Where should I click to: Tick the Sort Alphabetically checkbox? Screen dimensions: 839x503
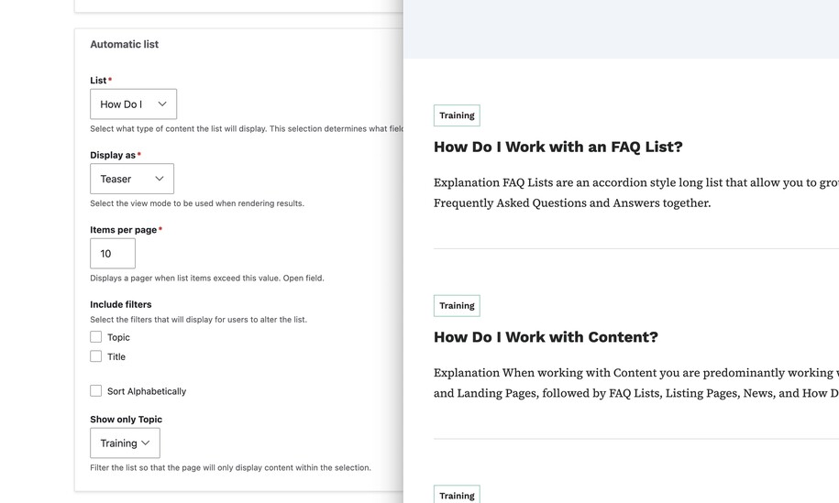point(95,390)
